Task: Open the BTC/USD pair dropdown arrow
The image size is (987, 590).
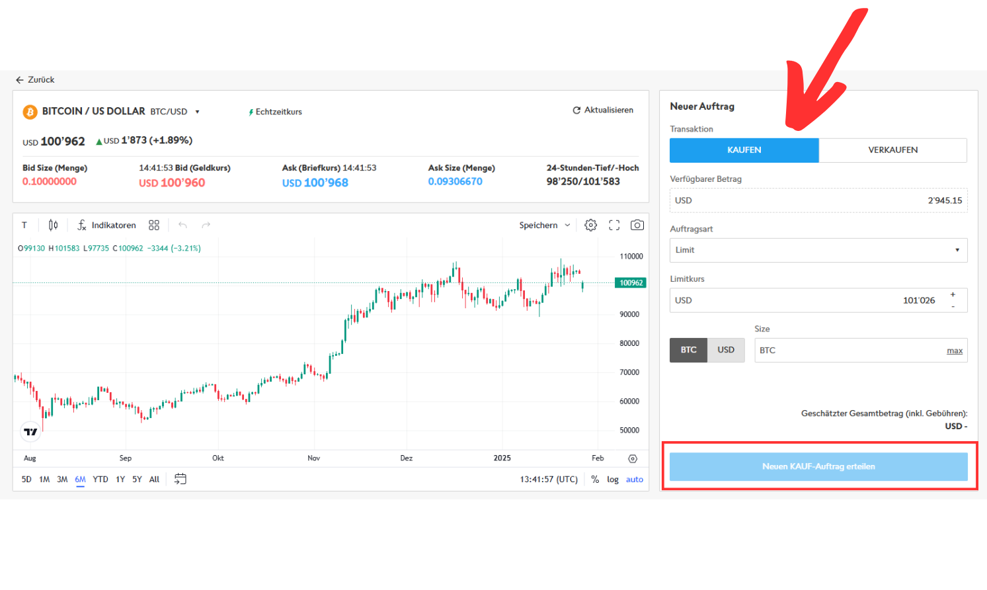Action: click(197, 112)
